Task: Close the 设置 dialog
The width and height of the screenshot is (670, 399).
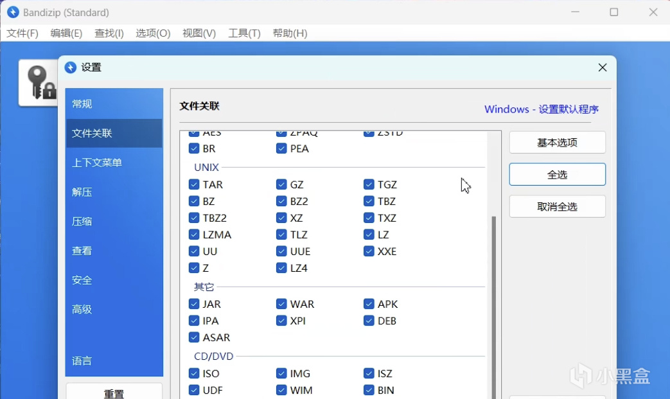Action: (603, 67)
